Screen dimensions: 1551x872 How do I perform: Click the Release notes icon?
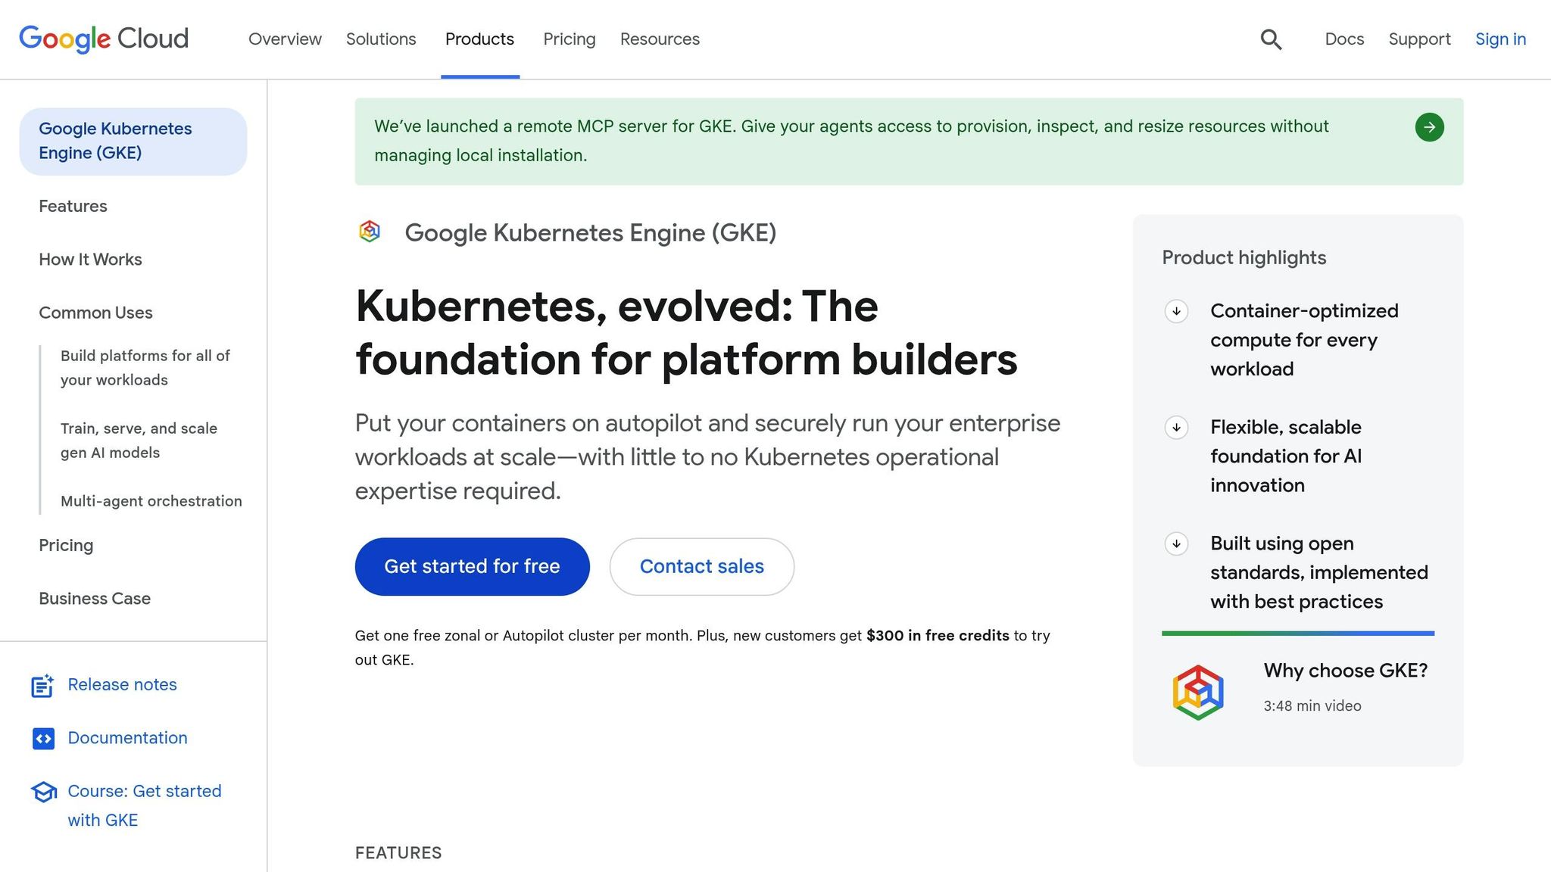tap(42, 686)
